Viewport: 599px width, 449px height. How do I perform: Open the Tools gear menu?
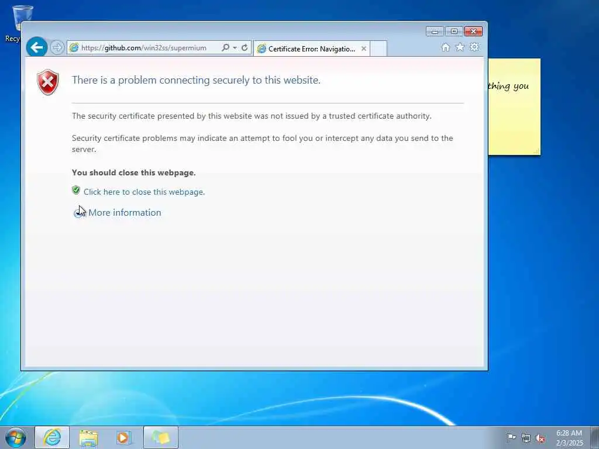pos(474,47)
